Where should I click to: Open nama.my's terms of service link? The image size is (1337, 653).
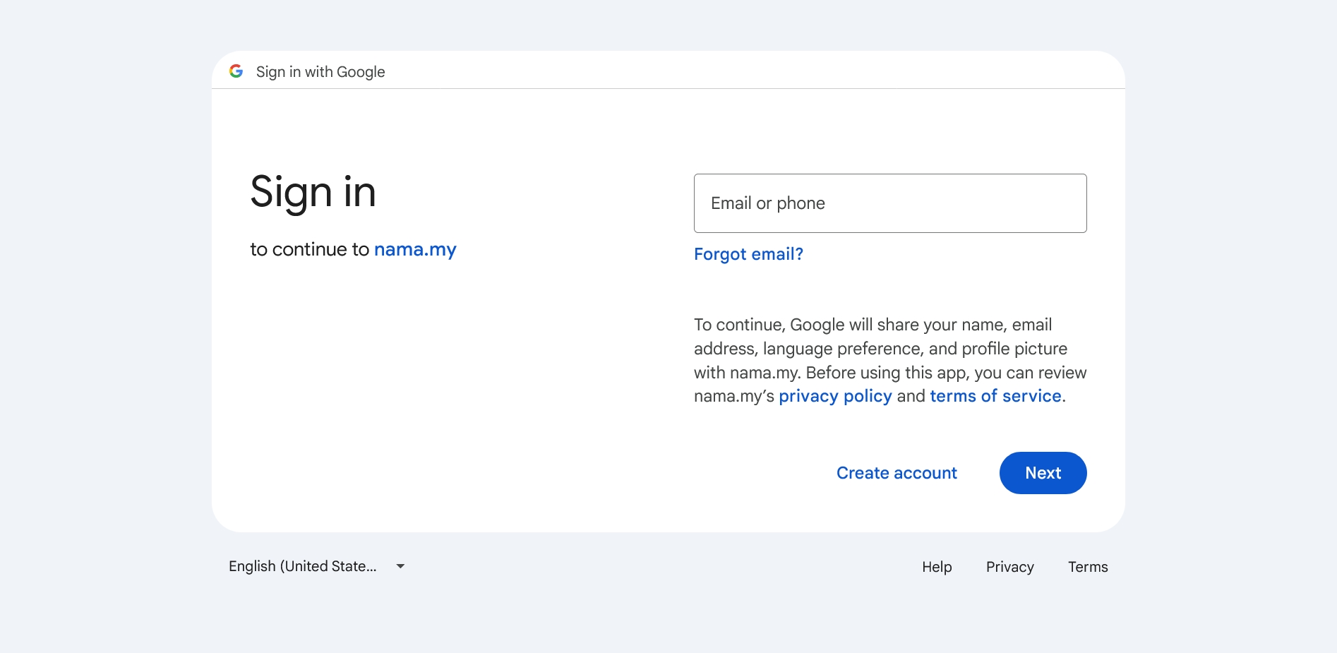[995, 396]
